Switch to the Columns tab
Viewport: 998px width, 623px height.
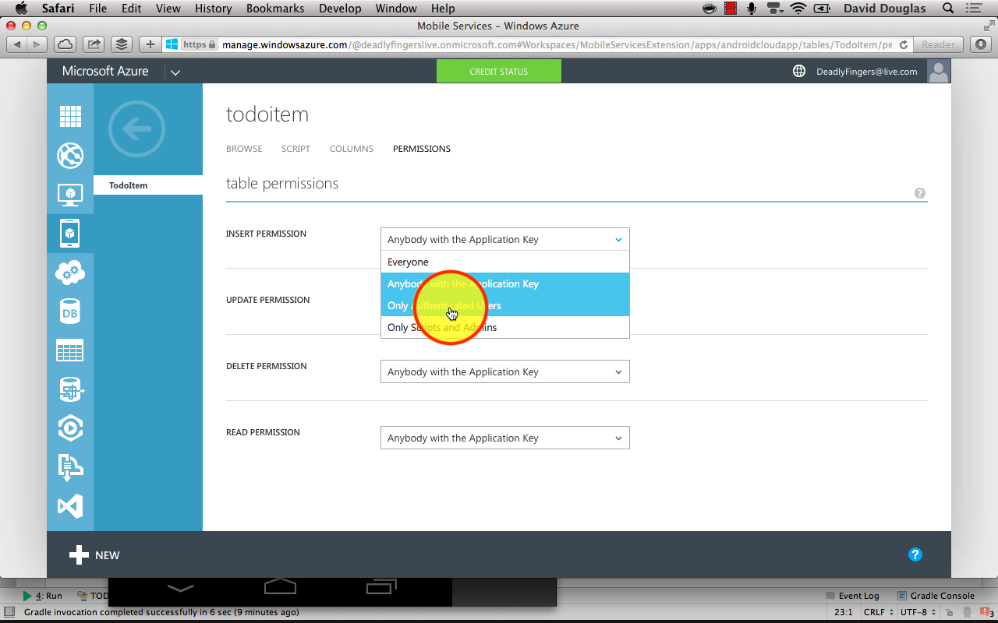click(352, 149)
